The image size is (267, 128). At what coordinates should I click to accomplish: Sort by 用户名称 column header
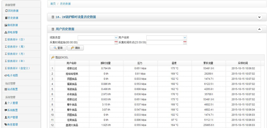pos(72,63)
